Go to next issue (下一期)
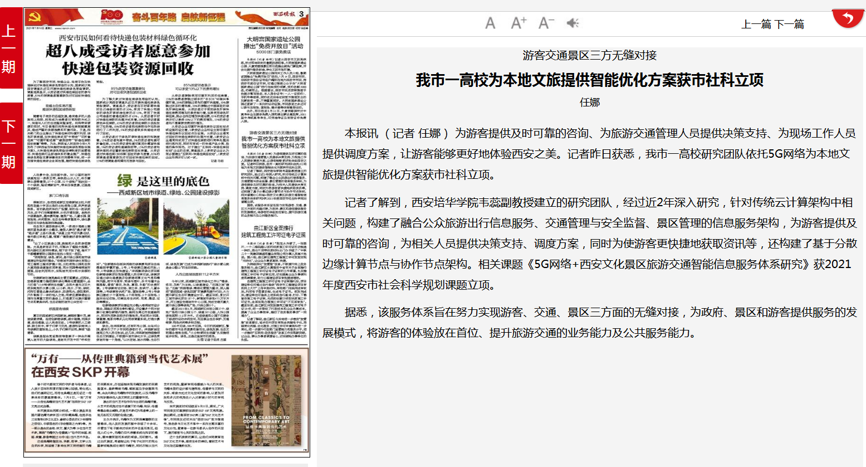The image size is (866, 467). pyautogui.click(x=11, y=143)
